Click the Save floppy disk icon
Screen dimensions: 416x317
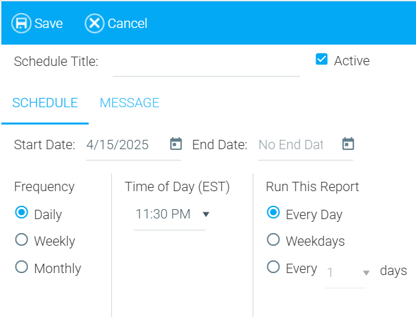[21, 23]
